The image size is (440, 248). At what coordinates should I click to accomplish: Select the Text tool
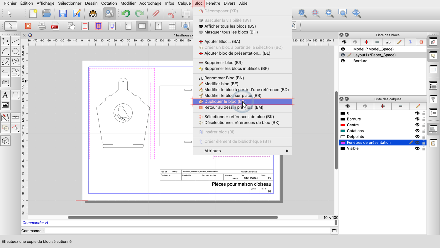[5, 95]
